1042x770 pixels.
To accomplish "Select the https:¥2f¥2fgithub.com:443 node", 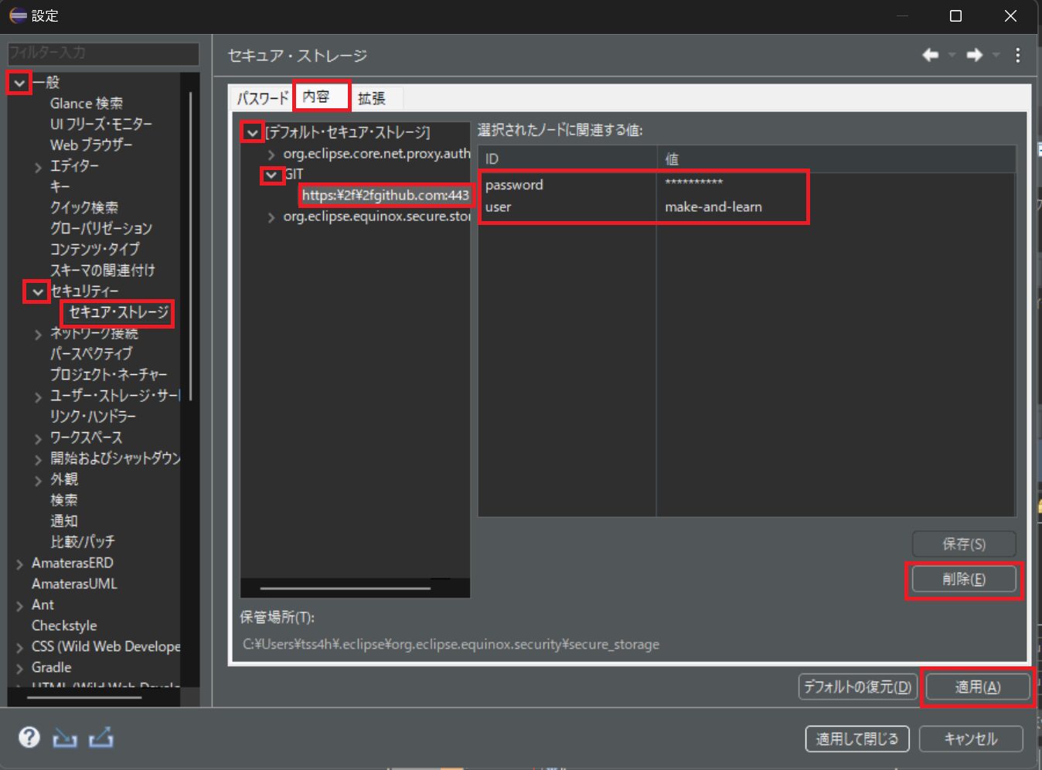I will pos(386,195).
